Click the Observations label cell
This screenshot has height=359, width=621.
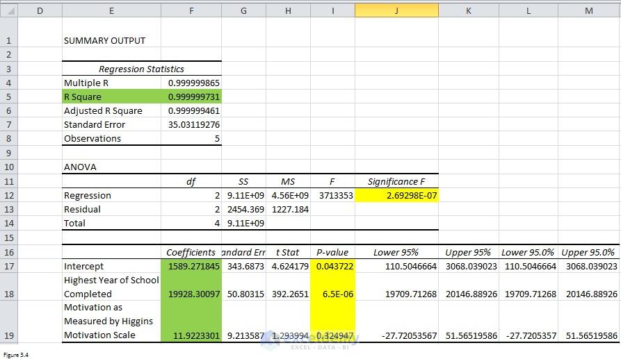click(112, 138)
